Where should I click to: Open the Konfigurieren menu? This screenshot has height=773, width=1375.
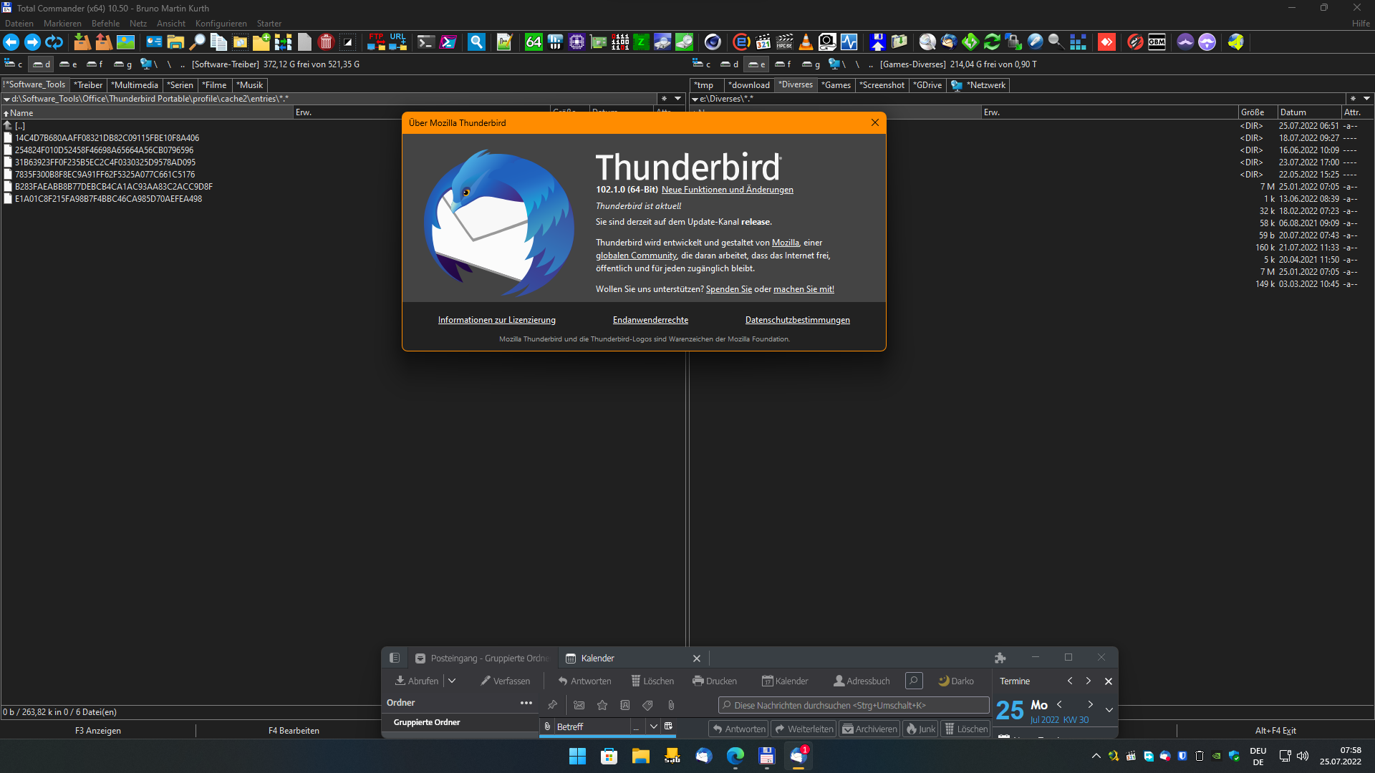[x=221, y=24]
